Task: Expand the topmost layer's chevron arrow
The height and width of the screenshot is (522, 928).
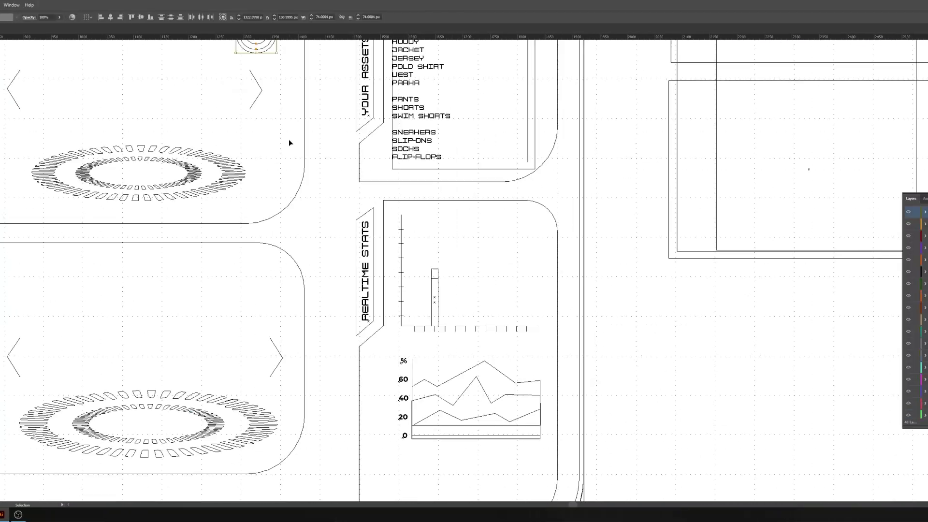Action: point(925,212)
